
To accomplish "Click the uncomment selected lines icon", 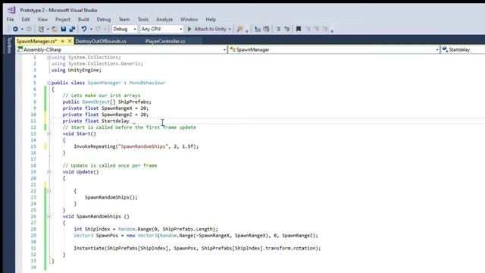I will coord(286,29).
